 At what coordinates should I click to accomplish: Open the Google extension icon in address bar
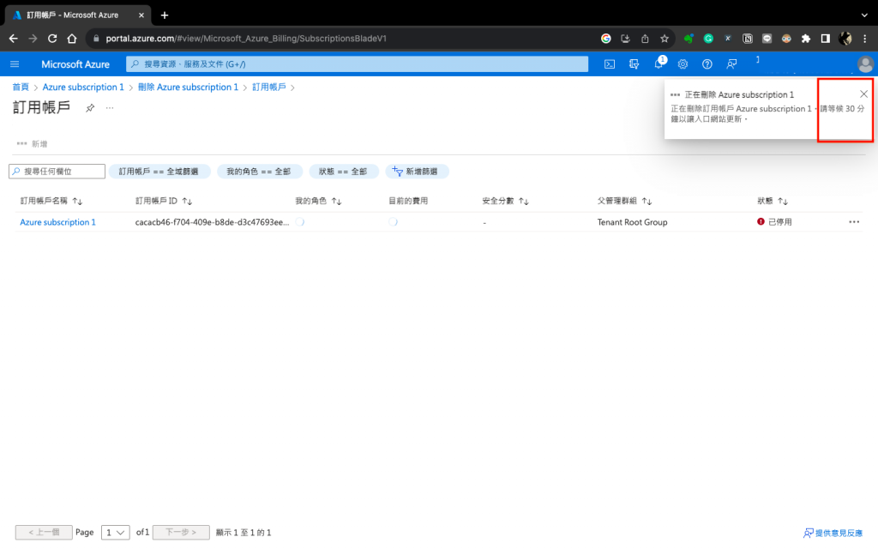tap(606, 38)
